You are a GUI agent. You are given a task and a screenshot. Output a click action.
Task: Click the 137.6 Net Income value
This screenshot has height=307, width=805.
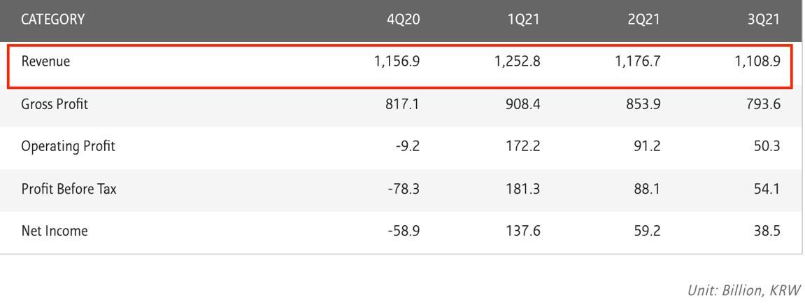tap(523, 231)
